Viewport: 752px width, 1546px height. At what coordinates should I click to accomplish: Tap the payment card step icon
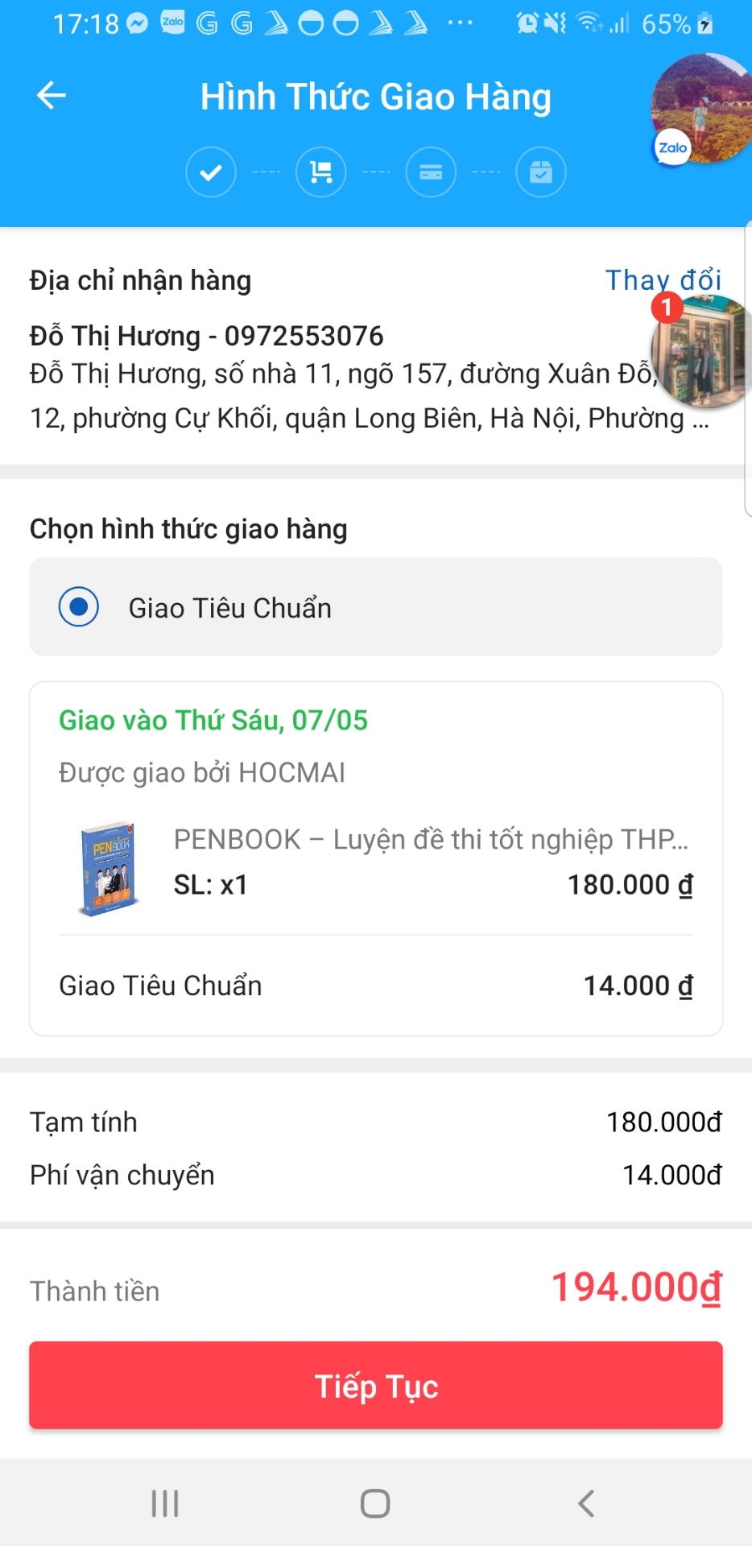[x=431, y=172]
